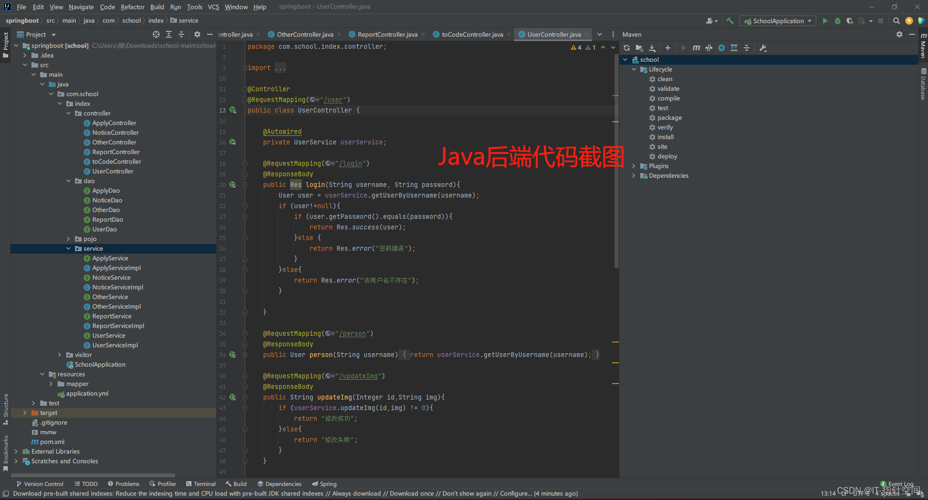Open Maven settings wrench icon

tap(763, 48)
